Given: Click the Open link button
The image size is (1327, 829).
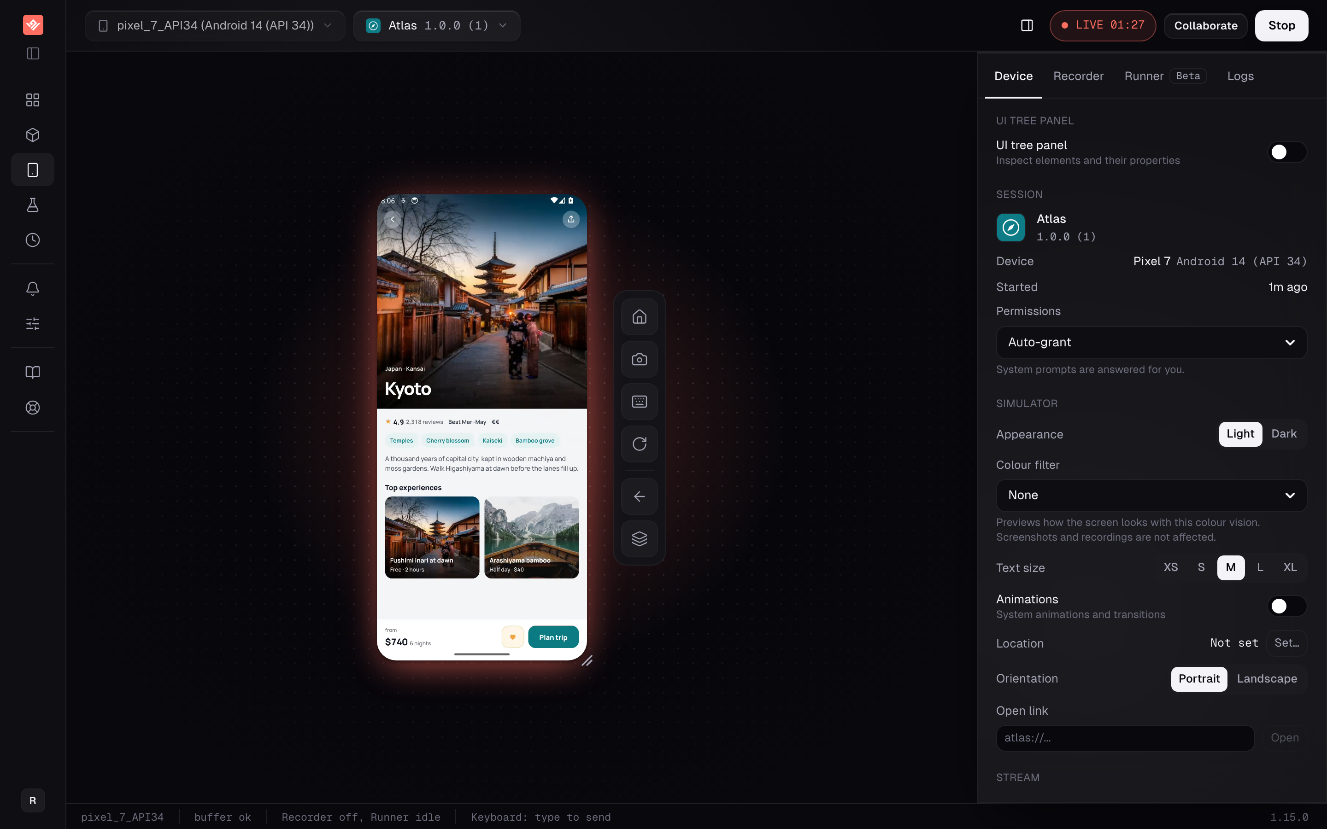Looking at the screenshot, I should (x=1284, y=738).
